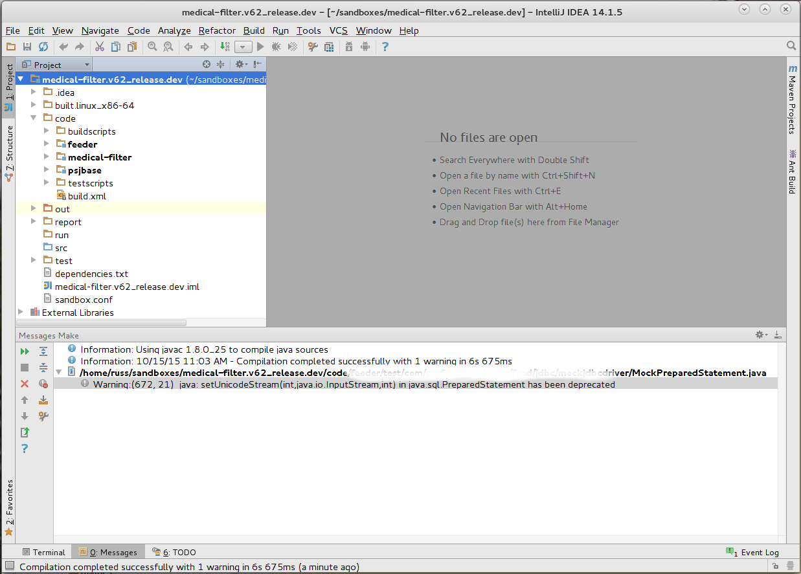Click the Undo arrow in the toolbar
Screen dimensions: 801x574
63,47
